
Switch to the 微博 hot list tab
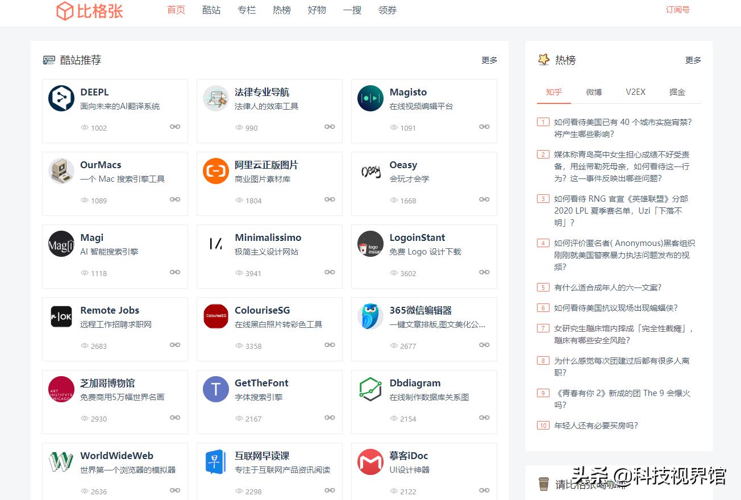(x=593, y=91)
